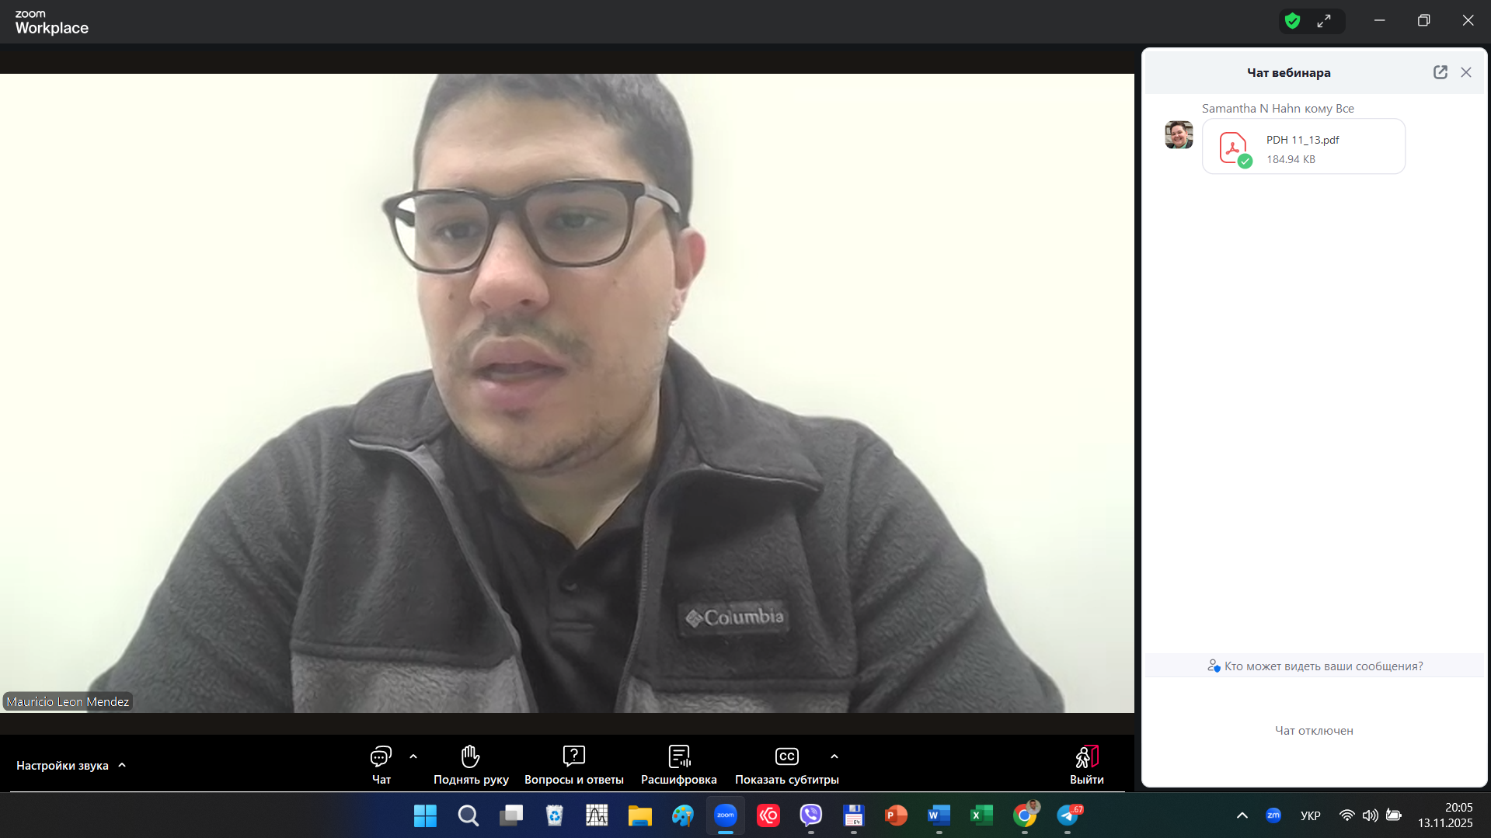Click the green encryption shield icon

1292,21
